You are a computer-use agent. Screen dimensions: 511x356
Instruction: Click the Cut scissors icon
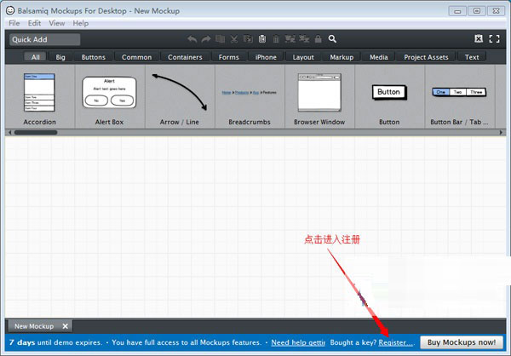tap(234, 39)
